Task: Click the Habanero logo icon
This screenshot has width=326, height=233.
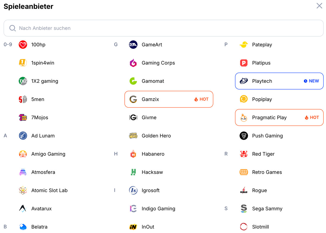Action: (x=133, y=154)
